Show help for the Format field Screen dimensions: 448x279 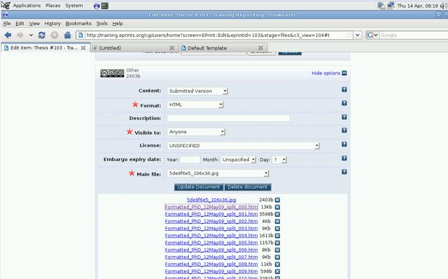[x=344, y=103]
